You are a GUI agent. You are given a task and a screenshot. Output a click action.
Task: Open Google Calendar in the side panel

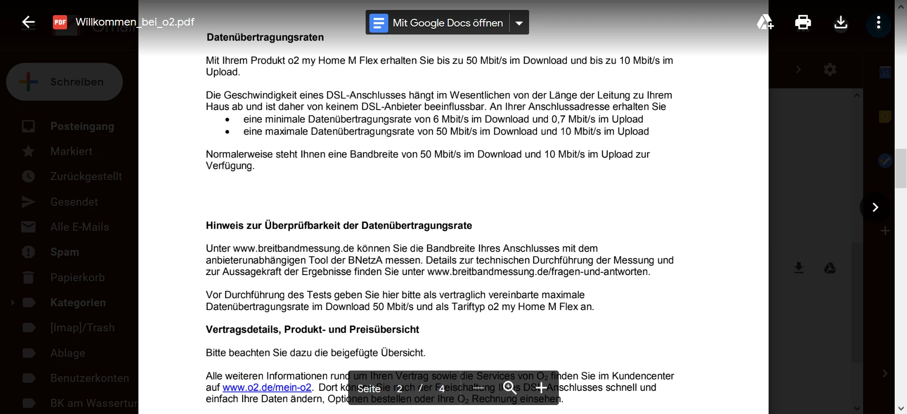pyautogui.click(x=885, y=72)
